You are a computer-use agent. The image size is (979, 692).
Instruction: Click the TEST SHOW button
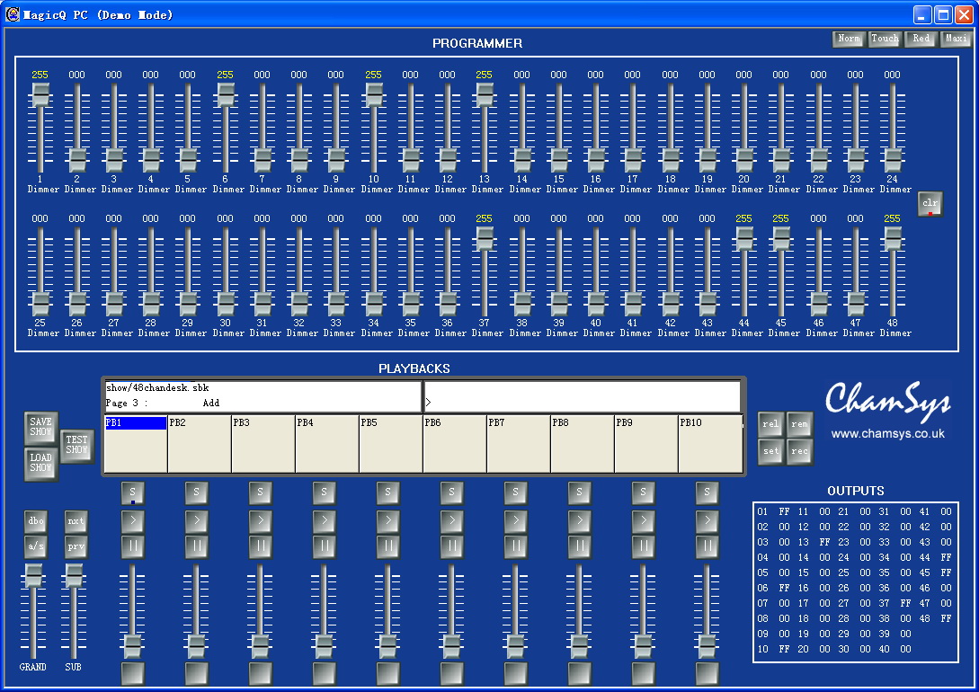[76, 446]
